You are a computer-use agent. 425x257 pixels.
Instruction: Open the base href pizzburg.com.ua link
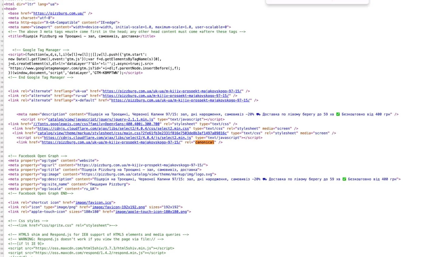pos(59,13)
